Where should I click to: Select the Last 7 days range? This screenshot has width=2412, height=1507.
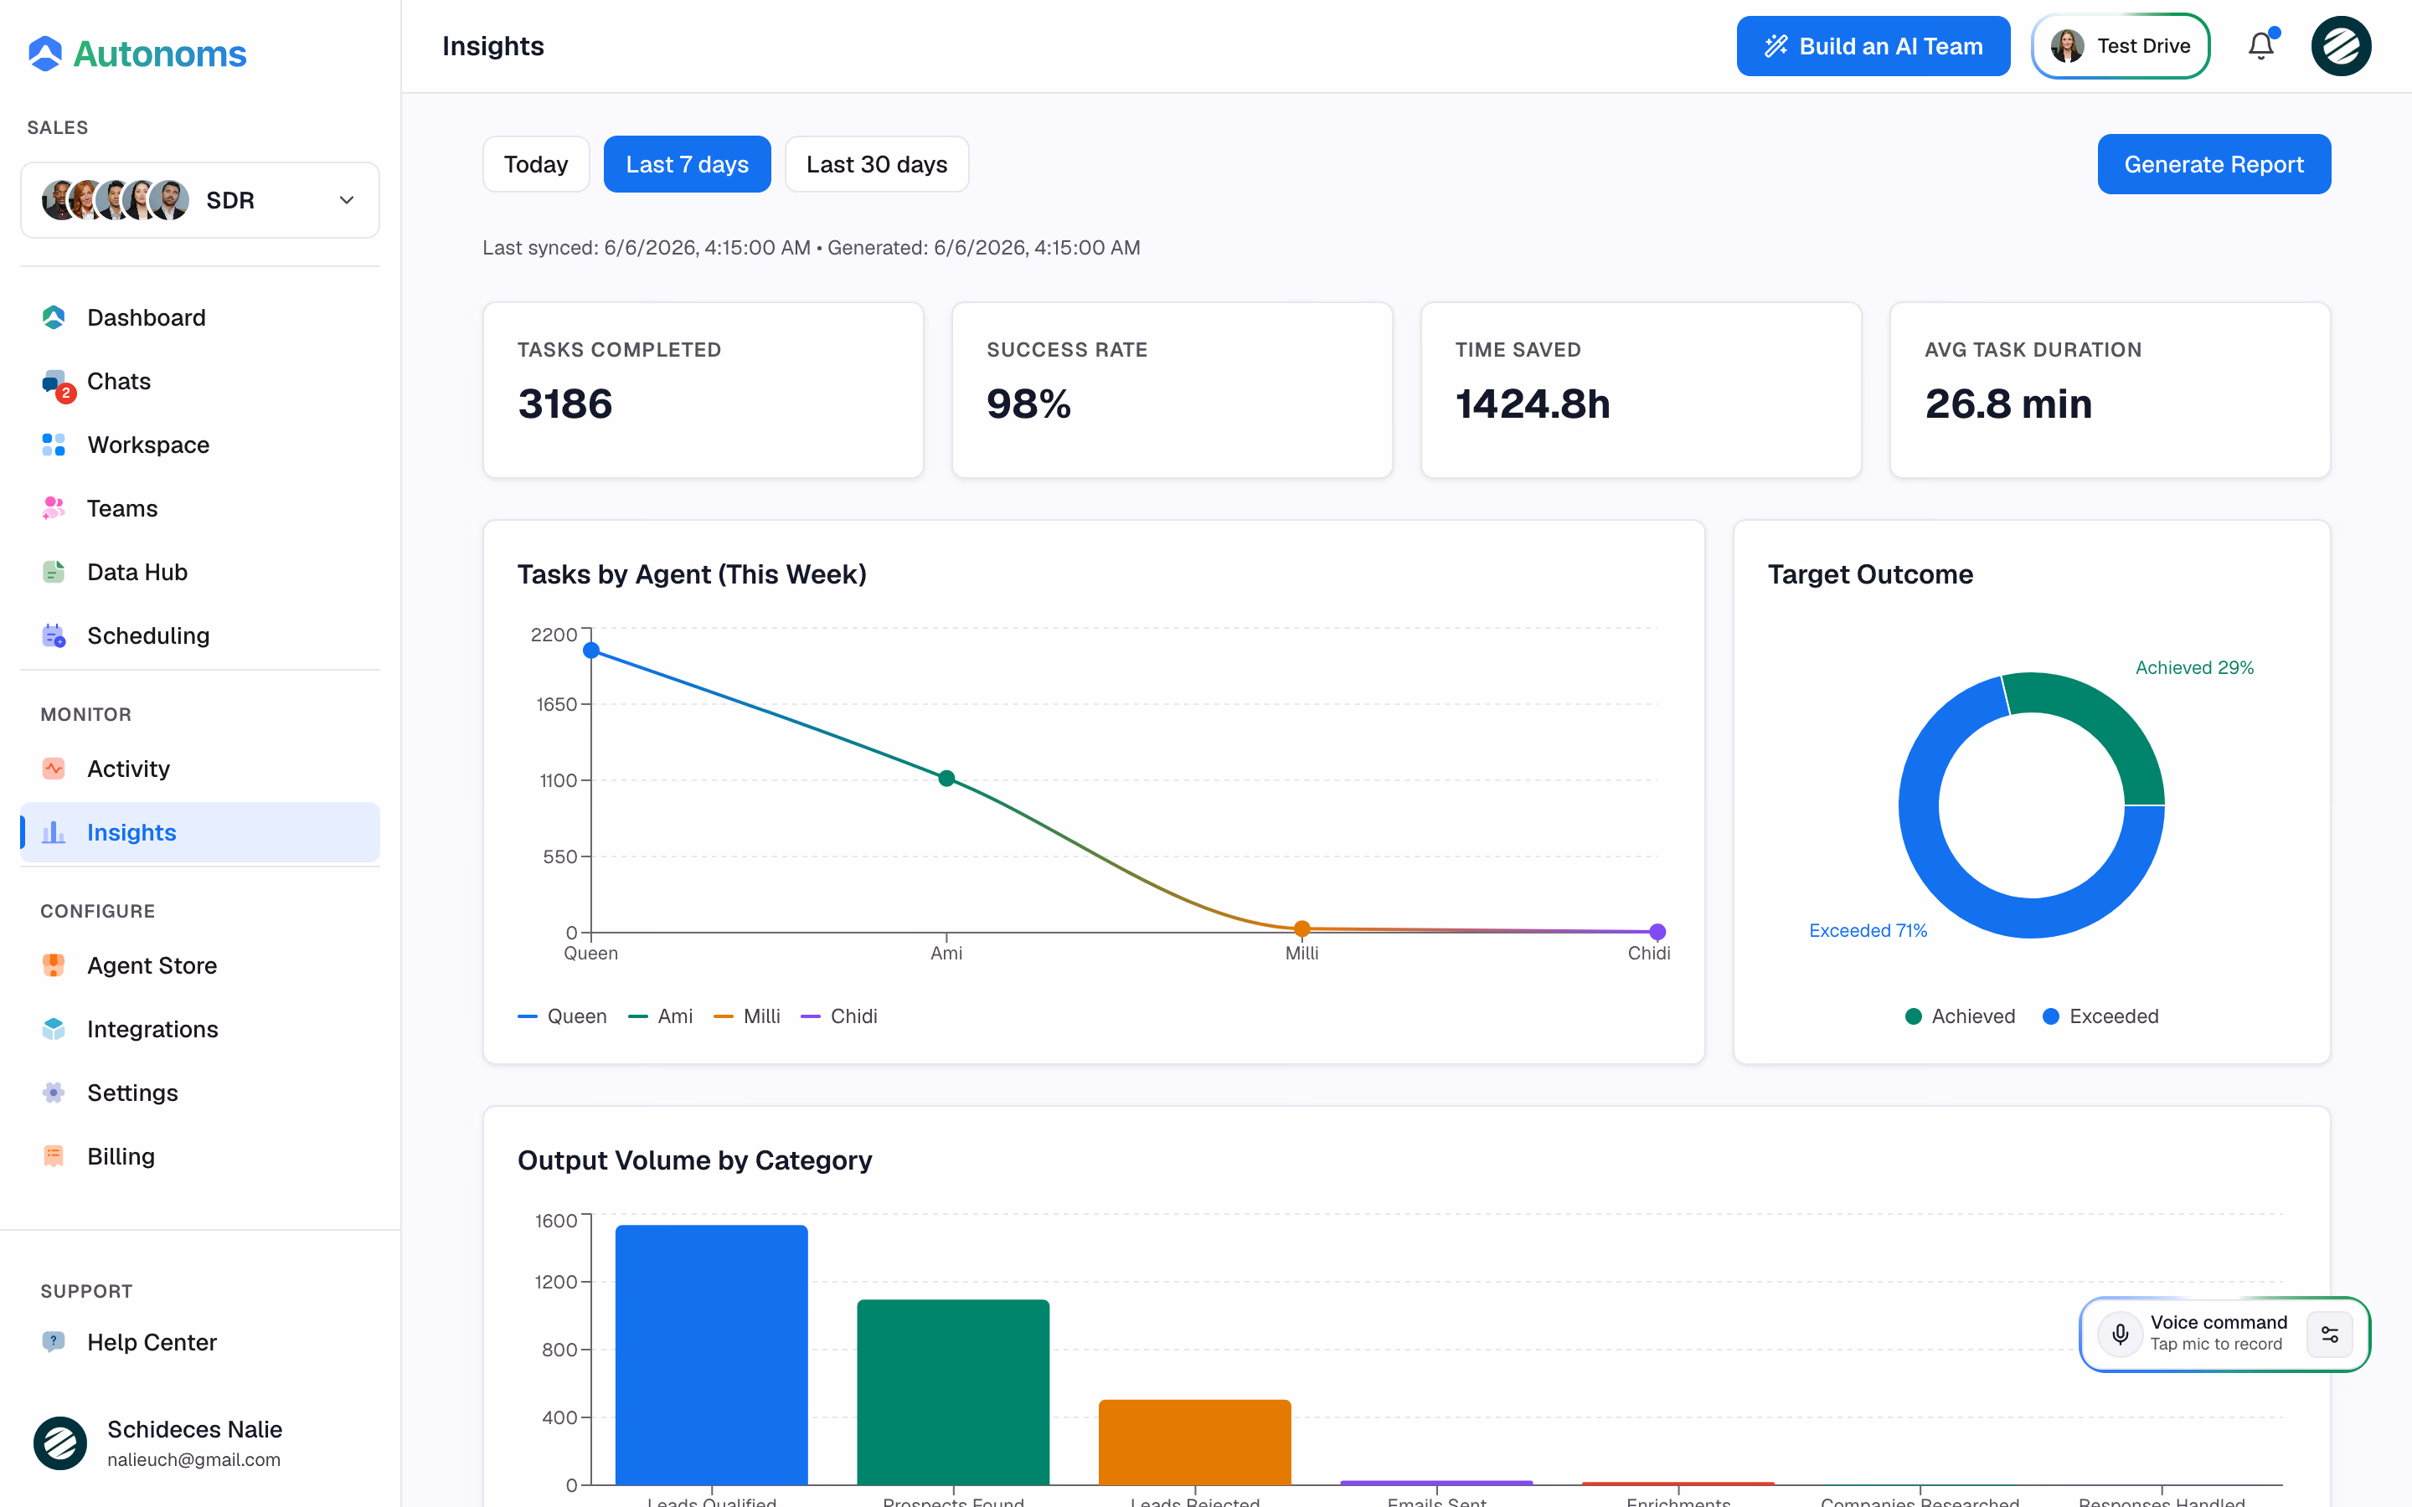[x=687, y=164]
